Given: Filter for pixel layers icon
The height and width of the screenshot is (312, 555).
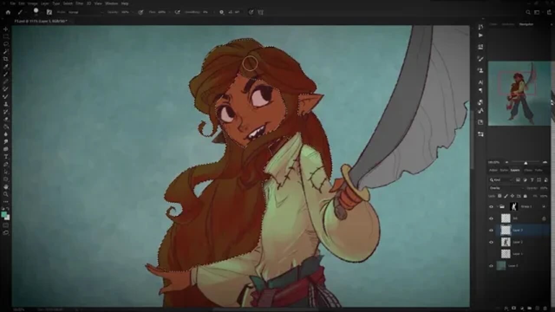Looking at the screenshot, I should click(x=518, y=180).
